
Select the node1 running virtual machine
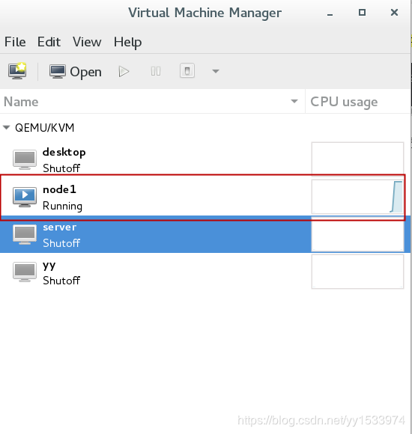tap(205, 197)
